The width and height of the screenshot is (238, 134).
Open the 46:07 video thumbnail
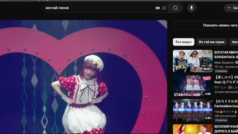click(x=193, y=61)
